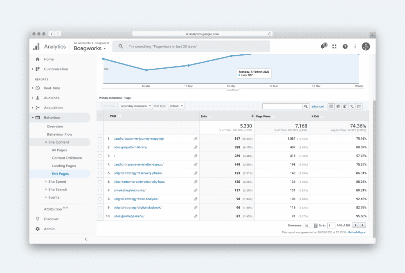Click the search magnifier in top search bar
405x273 pixels.
[121, 47]
